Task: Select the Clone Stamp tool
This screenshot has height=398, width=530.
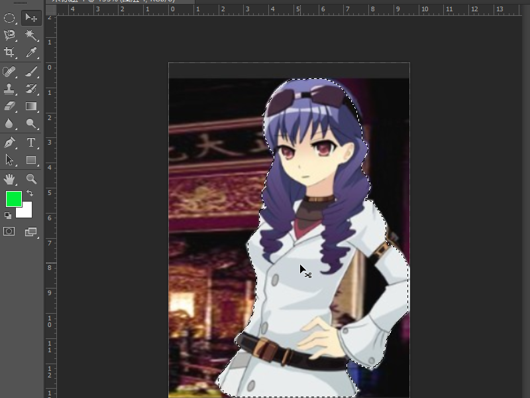Action: pos(9,90)
